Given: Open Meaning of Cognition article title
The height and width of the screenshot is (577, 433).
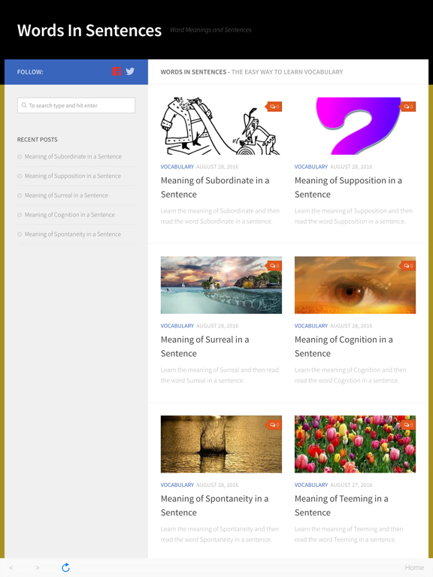Looking at the screenshot, I should click(344, 346).
